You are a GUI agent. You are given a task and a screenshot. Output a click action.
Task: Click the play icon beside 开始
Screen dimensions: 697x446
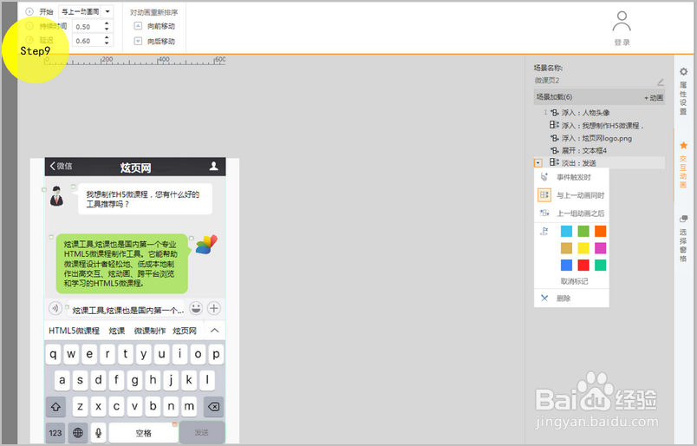tap(29, 11)
